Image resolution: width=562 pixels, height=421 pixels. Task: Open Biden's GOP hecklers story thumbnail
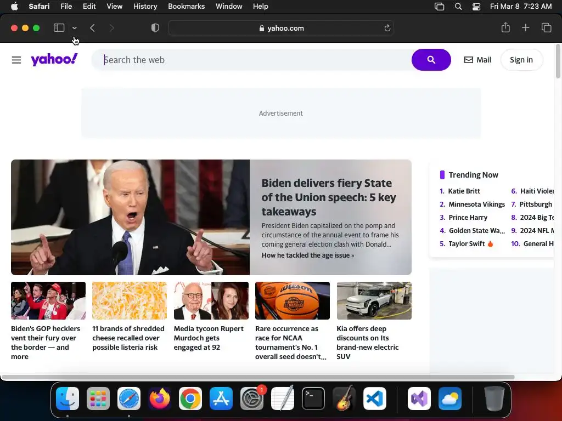48,301
